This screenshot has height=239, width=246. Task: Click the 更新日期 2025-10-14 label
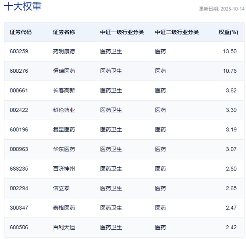click(x=222, y=9)
